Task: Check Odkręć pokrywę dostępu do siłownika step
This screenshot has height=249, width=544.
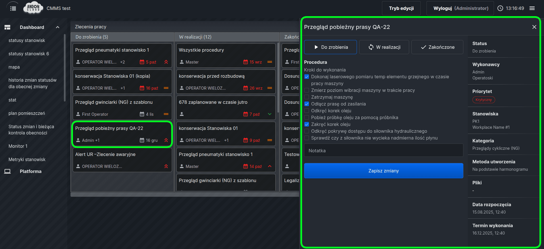Action: tap(307, 131)
